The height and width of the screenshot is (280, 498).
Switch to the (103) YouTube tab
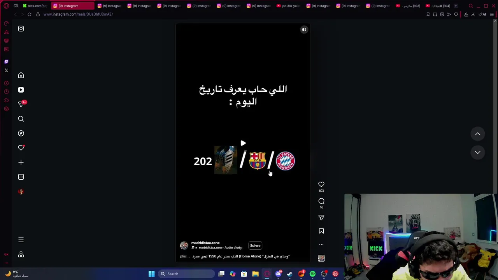409,6
